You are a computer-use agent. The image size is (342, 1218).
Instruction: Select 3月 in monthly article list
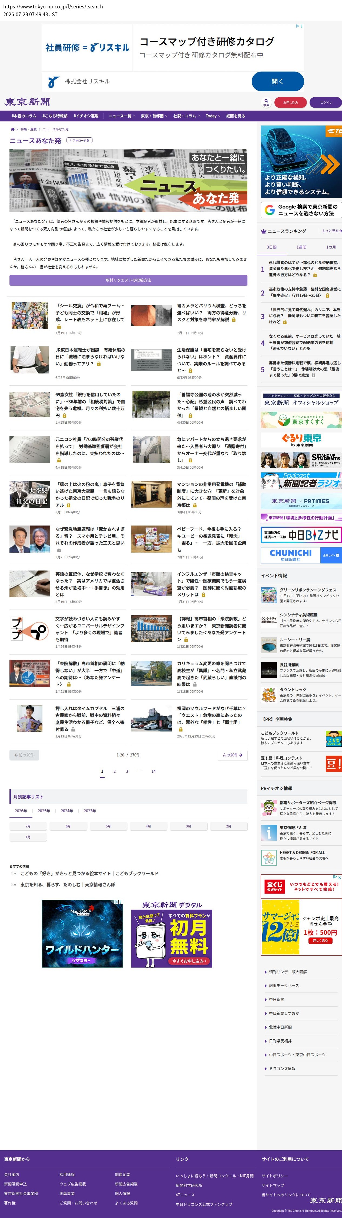(x=188, y=827)
